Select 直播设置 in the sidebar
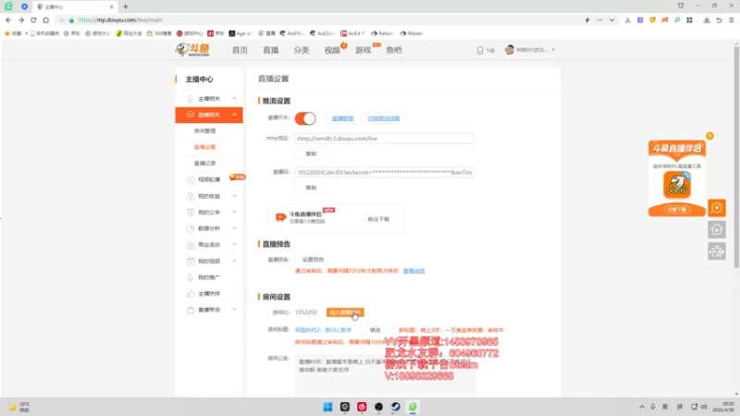The width and height of the screenshot is (740, 416). [x=204, y=147]
